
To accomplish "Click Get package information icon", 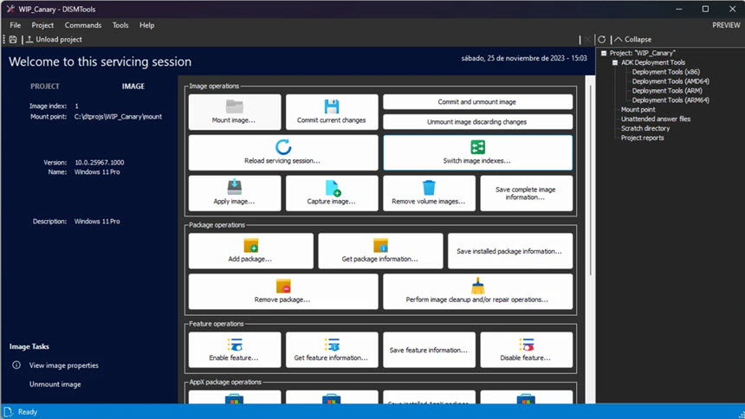I will tap(380, 245).
